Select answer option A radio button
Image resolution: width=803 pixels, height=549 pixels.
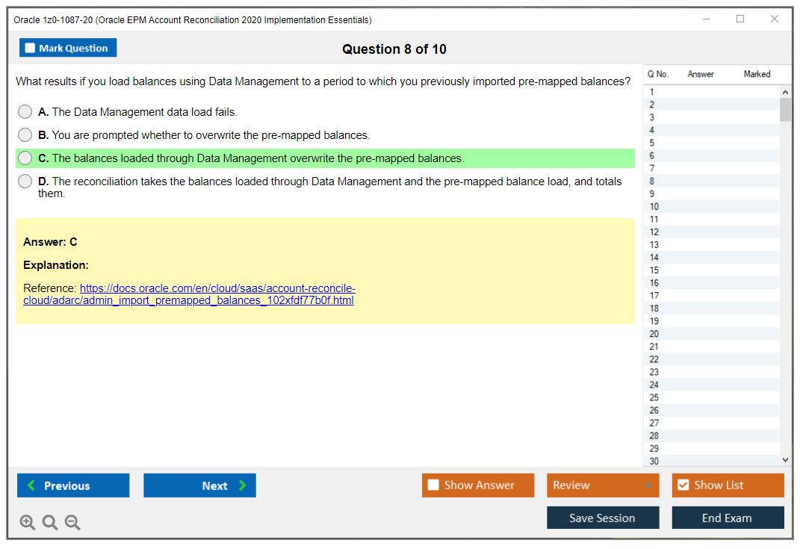click(x=25, y=112)
